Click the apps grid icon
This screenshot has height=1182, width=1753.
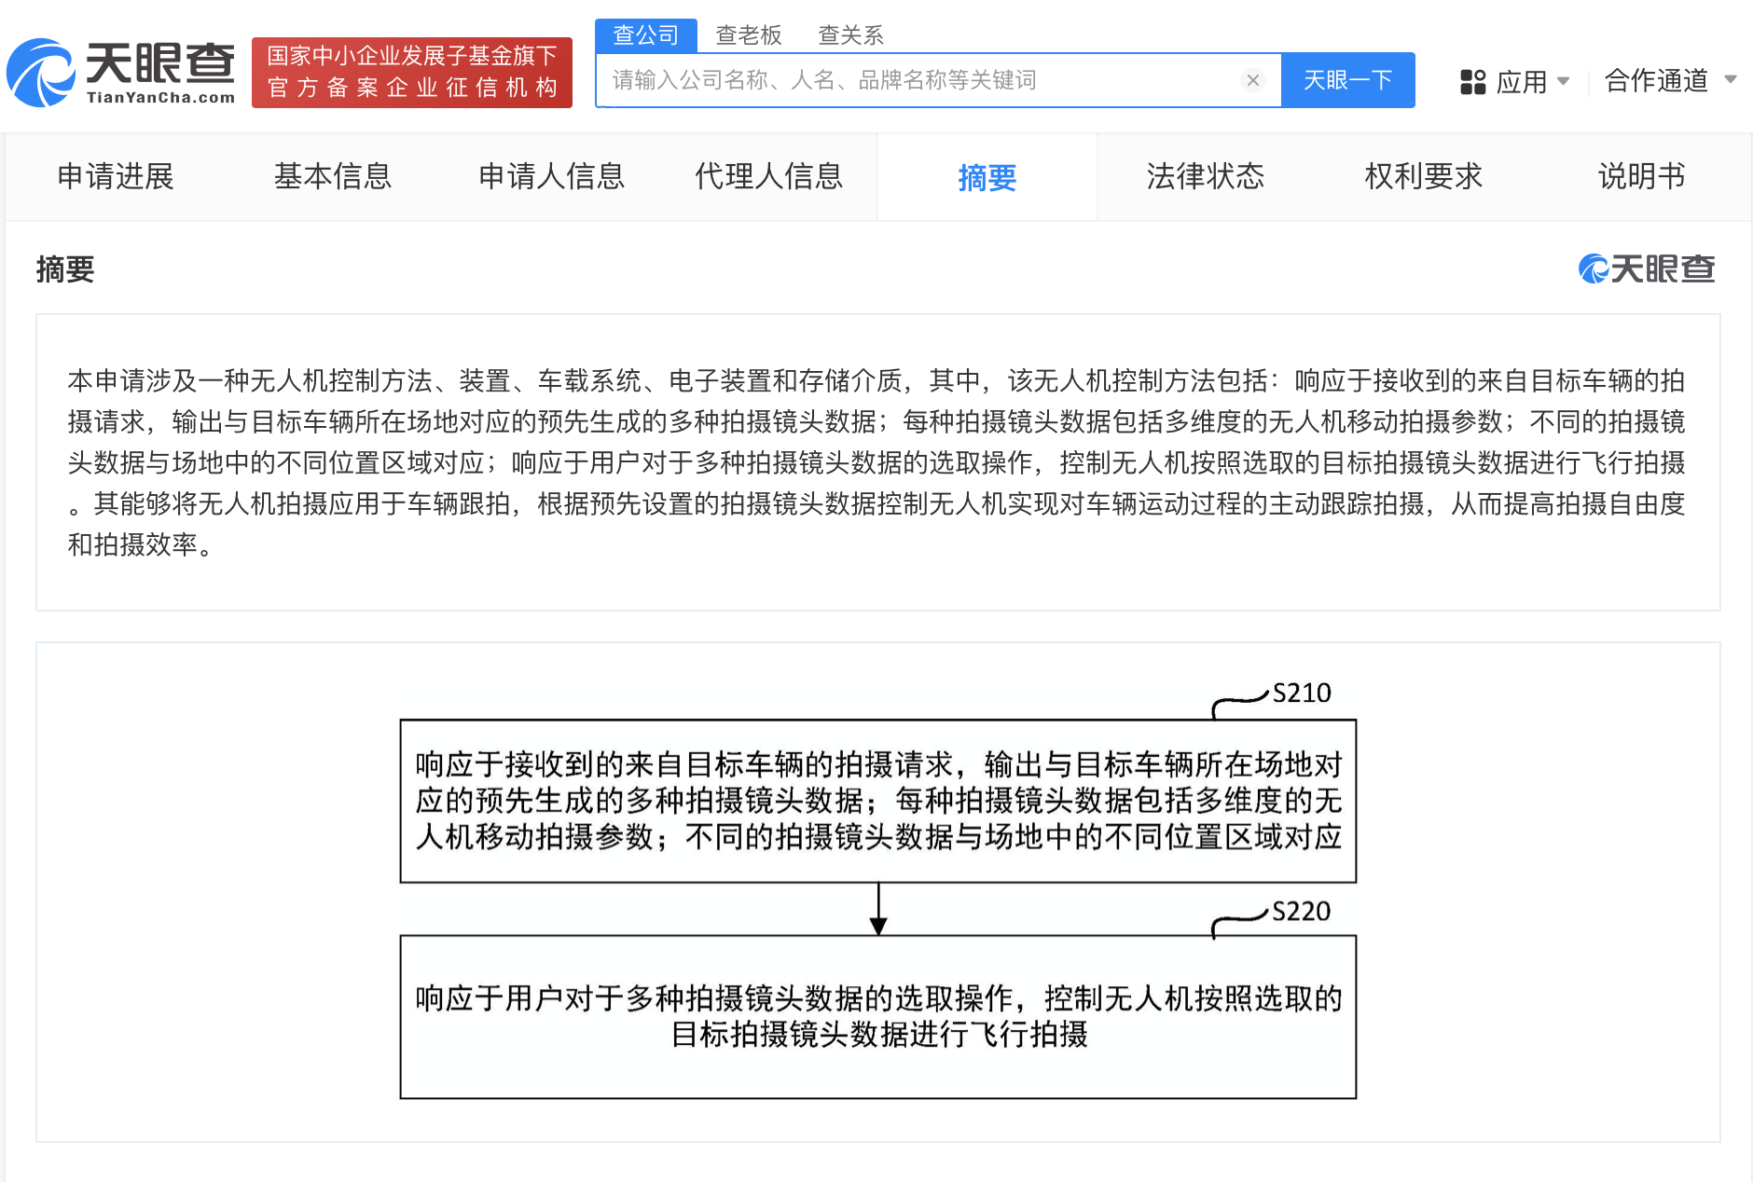1472,82
